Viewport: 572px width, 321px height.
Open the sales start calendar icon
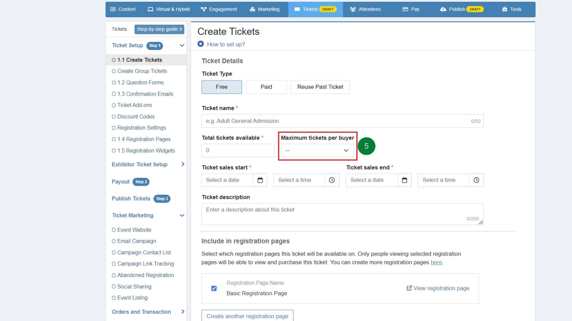point(260,180)
